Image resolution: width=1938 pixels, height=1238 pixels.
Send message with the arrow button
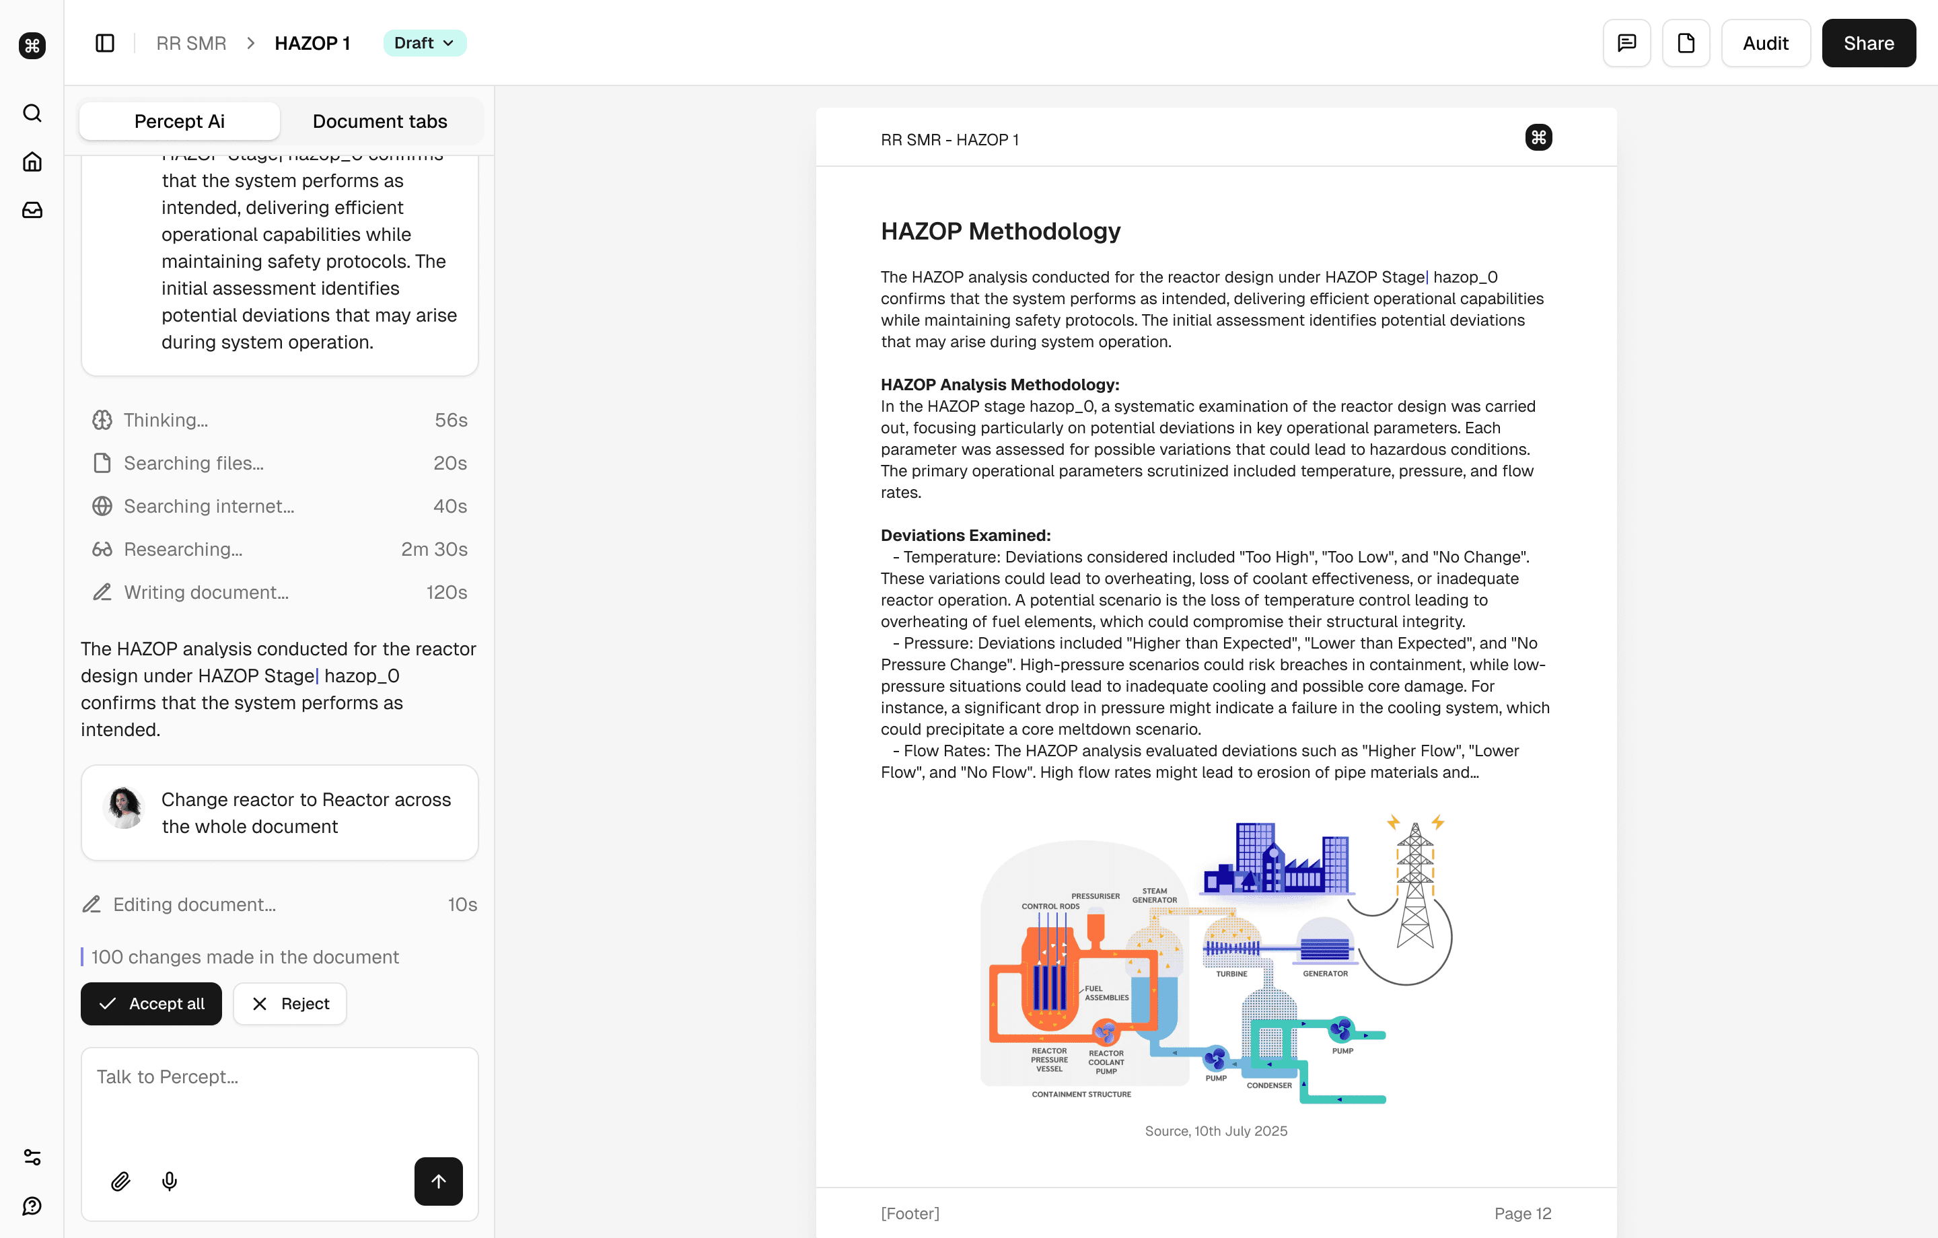[438, 1181]
